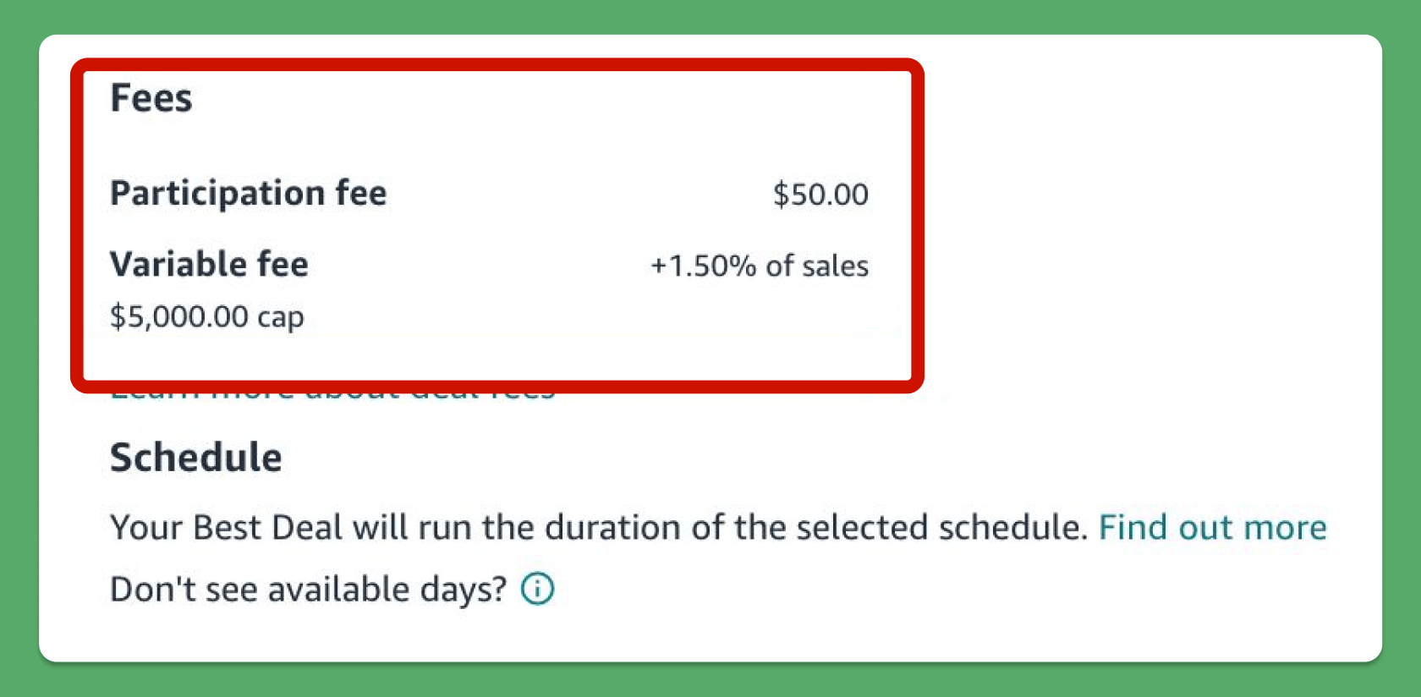The height and width of the screenshot is (697, 1421).
Task: Select the Participation fee label
Action: click(248, 193)
